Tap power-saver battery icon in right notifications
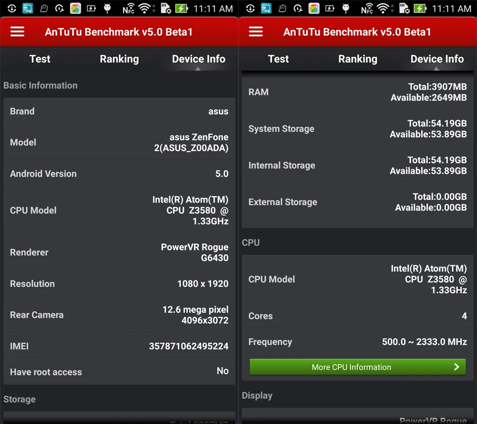The height and width of the screenshot is (424, 477). 330,8
